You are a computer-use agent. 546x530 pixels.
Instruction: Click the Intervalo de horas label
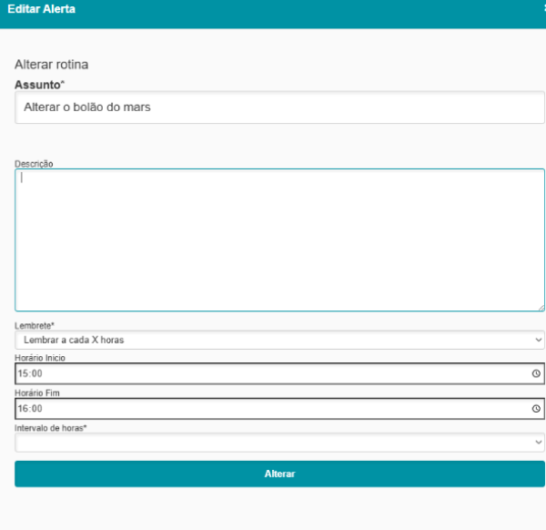point(50,427)
